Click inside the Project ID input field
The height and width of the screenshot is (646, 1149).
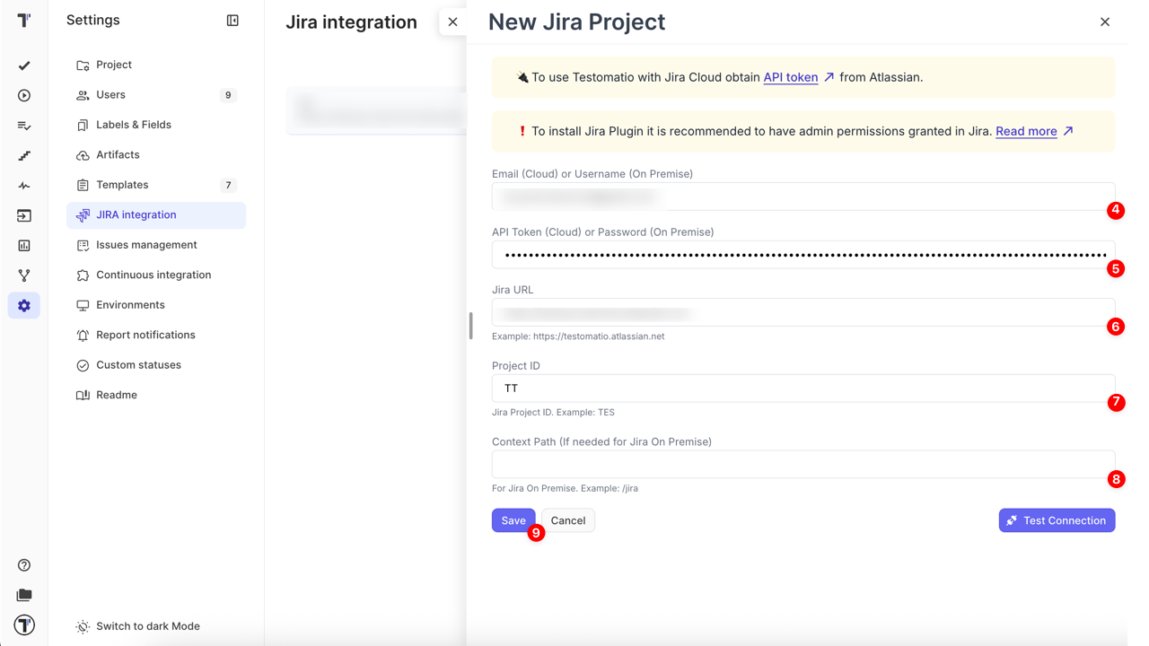[x=803, y=388]
